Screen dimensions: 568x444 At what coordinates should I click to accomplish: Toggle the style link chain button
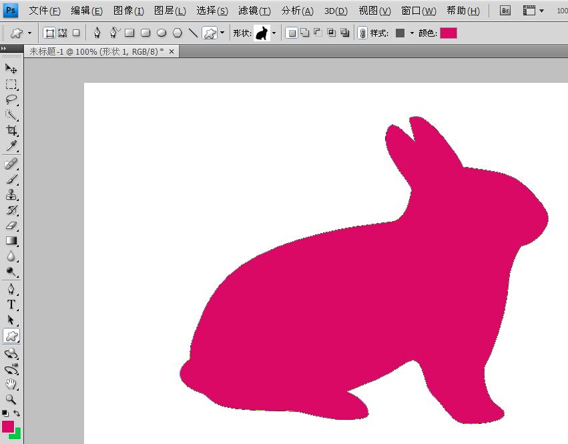coord(362,33)
